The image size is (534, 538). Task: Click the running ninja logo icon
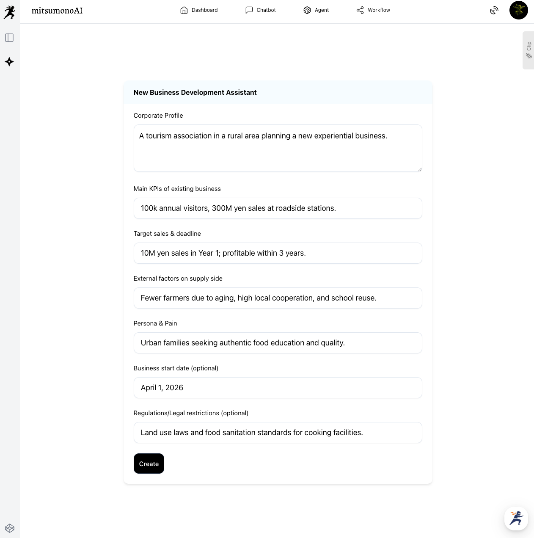9,12
